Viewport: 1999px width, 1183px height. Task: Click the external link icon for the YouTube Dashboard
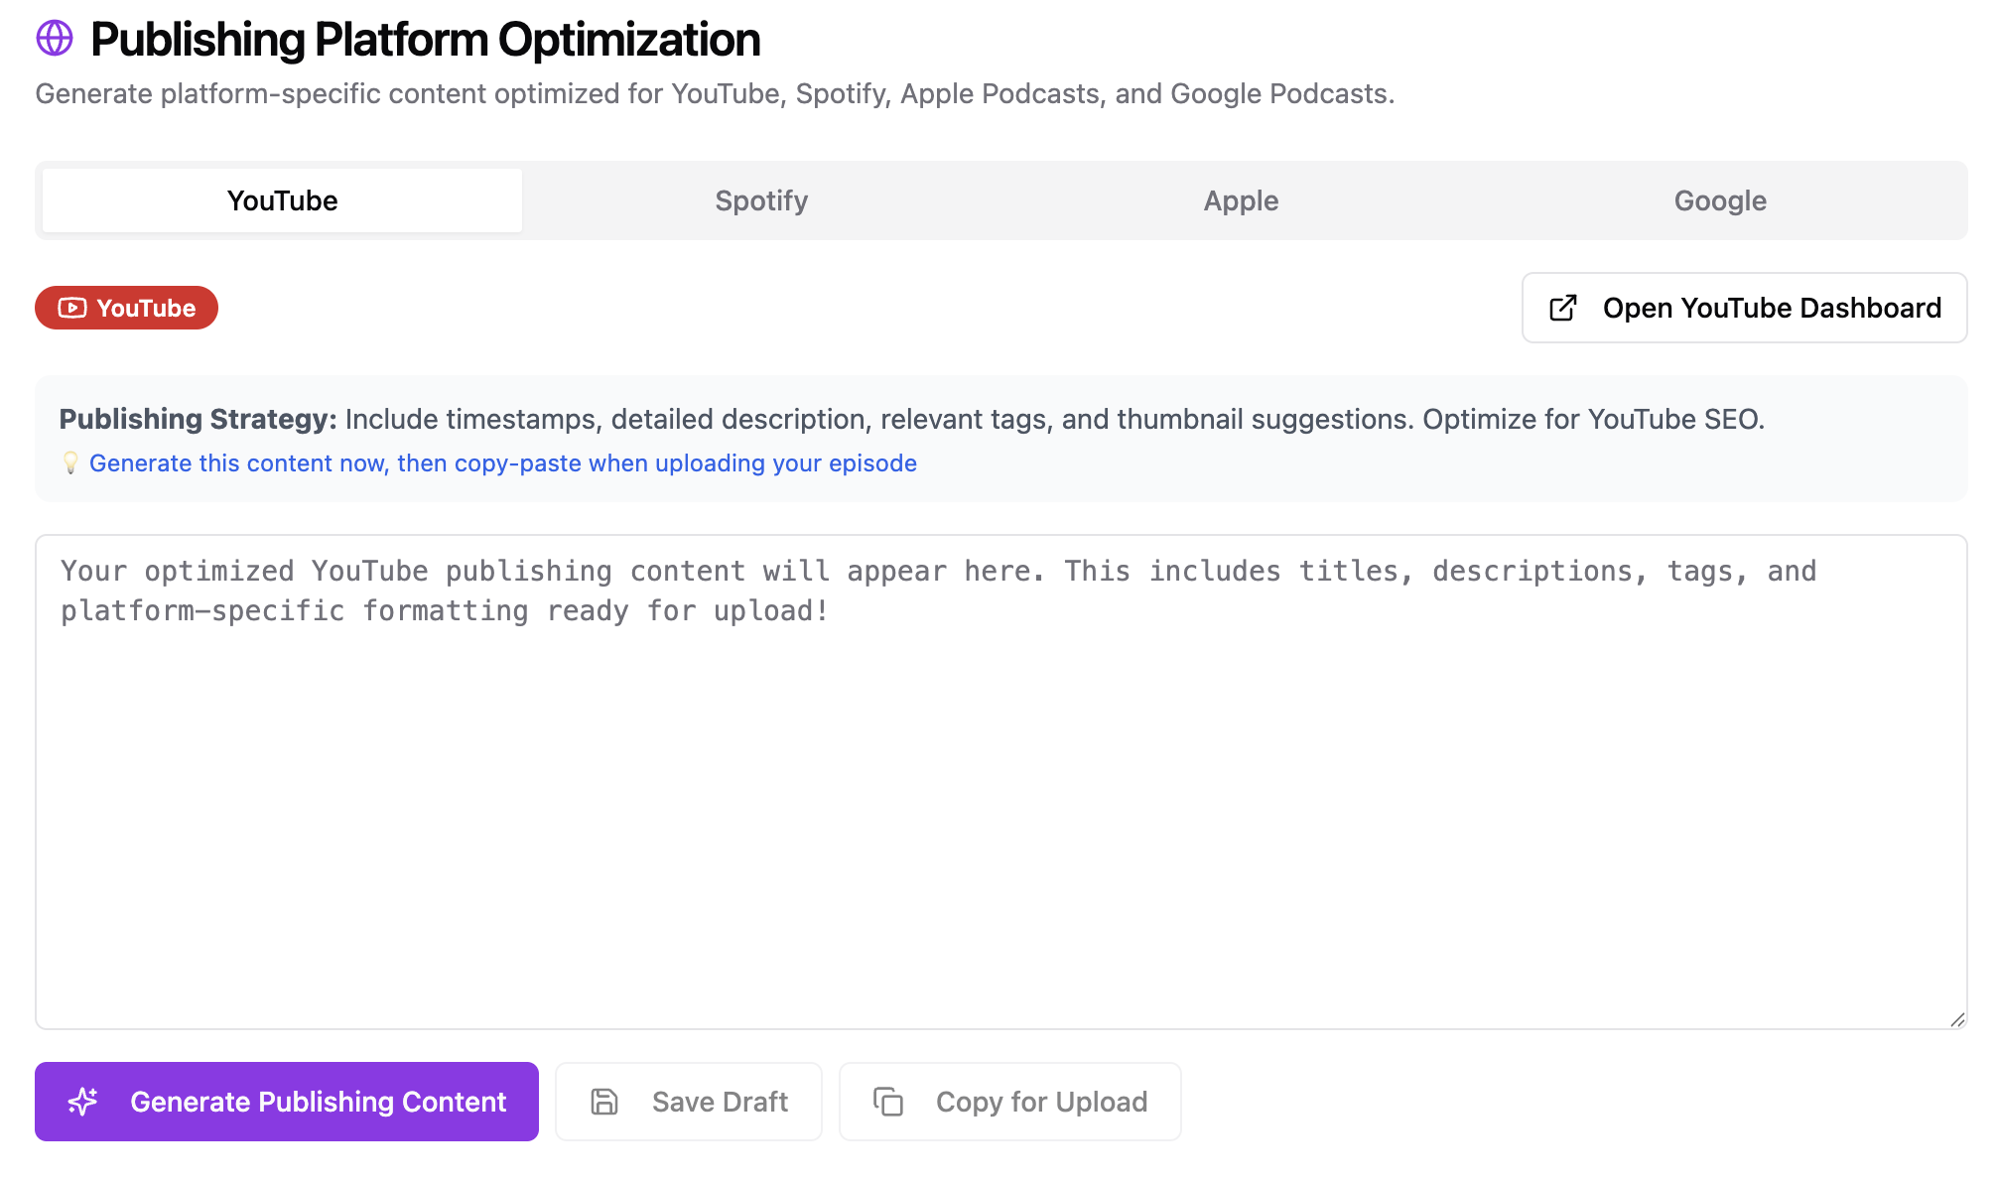point(1563,308)
